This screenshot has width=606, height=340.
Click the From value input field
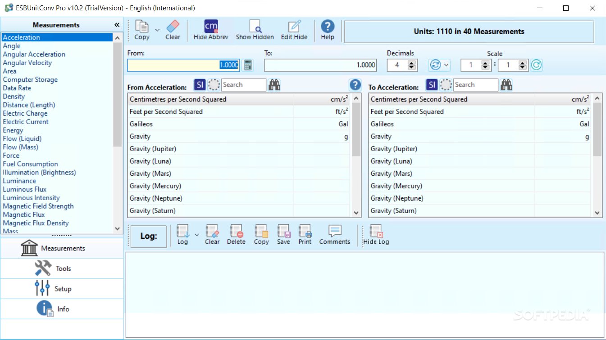184,65
